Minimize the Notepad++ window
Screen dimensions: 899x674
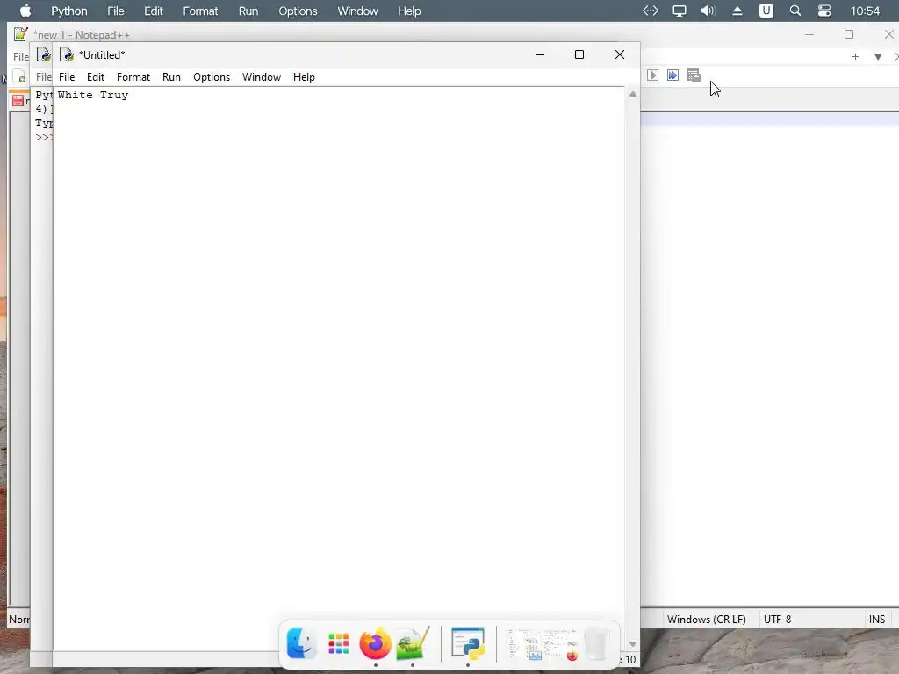click(809, 34)
